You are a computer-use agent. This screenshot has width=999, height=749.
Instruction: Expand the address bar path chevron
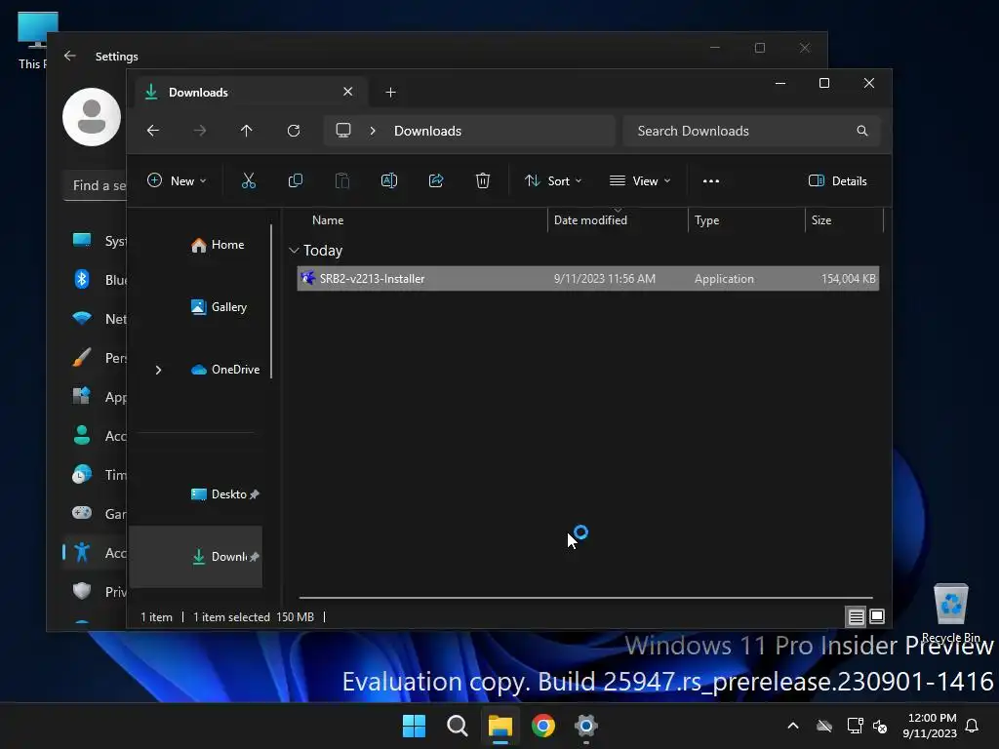373,131
